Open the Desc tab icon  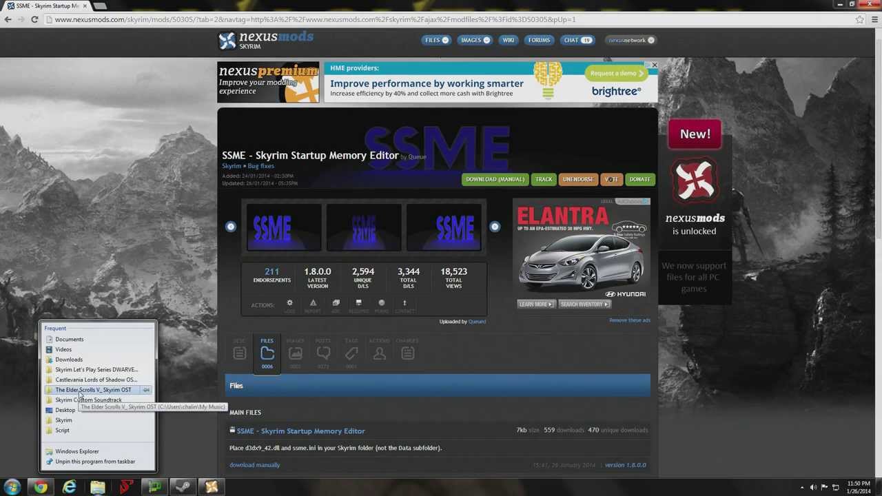click(239, 353)
